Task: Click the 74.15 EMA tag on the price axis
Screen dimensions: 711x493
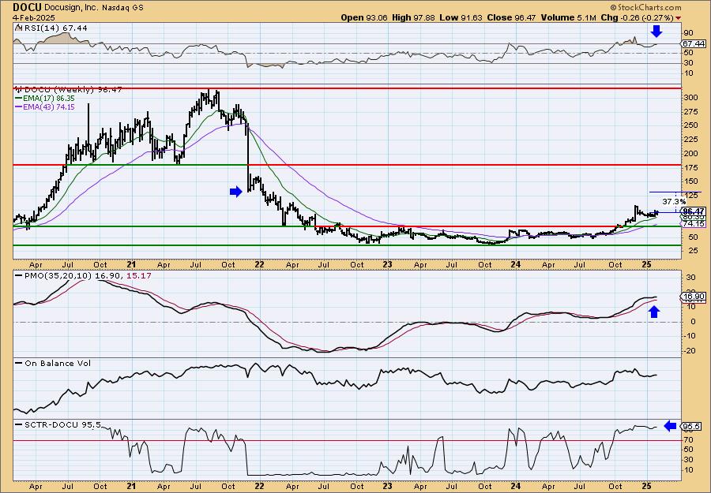Action: click(694, 224)
